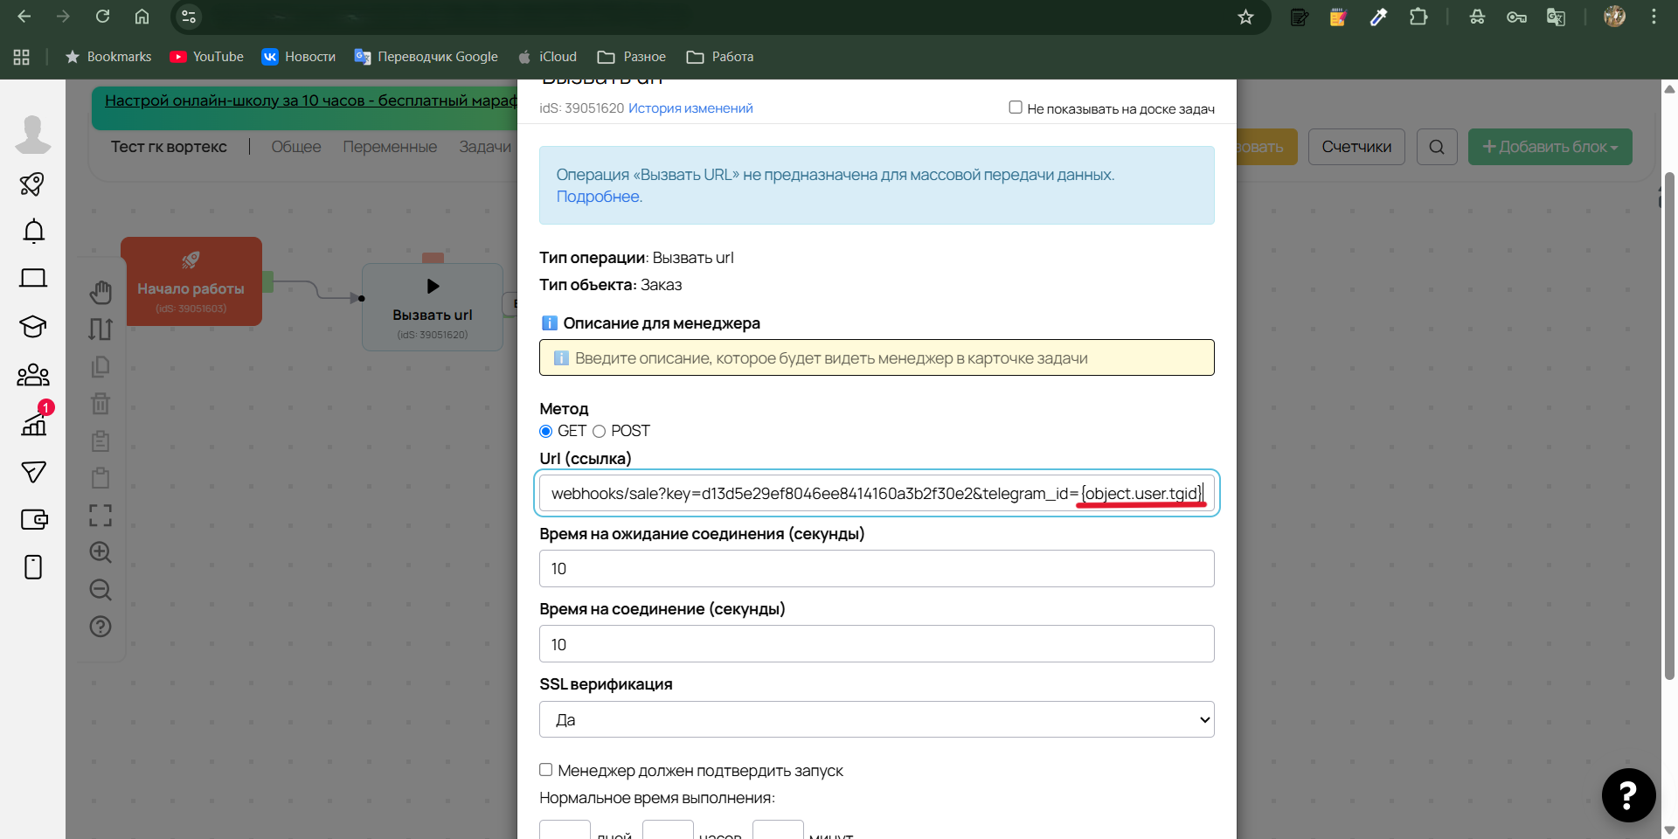Select the POST method radio button
Image resolution: width=1678 pixels, height=839 pixels.
pyautogui.click(x=600, y=431)
